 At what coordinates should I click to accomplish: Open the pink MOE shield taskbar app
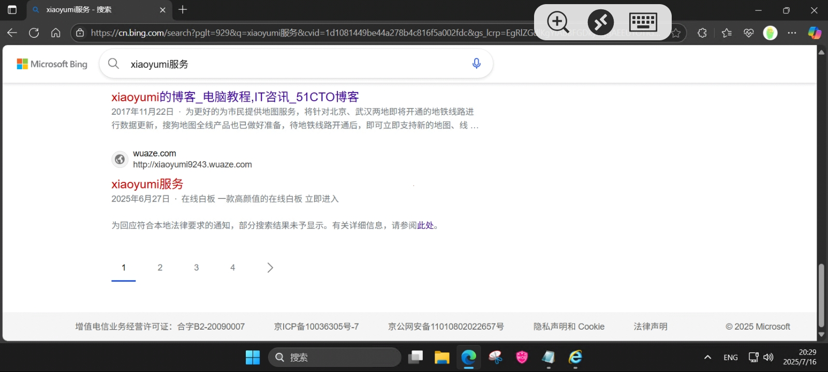pyautogui.click(x=522, y=358)
